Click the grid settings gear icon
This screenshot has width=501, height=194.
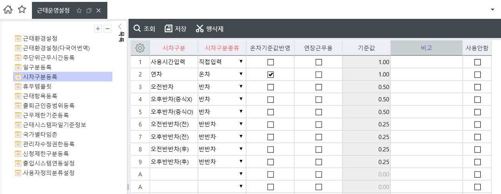pos(140,48)
